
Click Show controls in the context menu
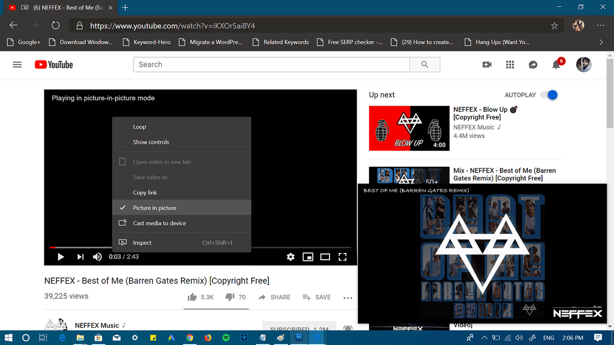click(151, 142)
